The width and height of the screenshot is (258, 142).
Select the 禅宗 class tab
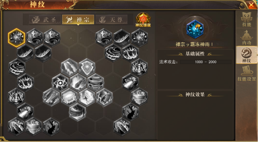point(78,20)
